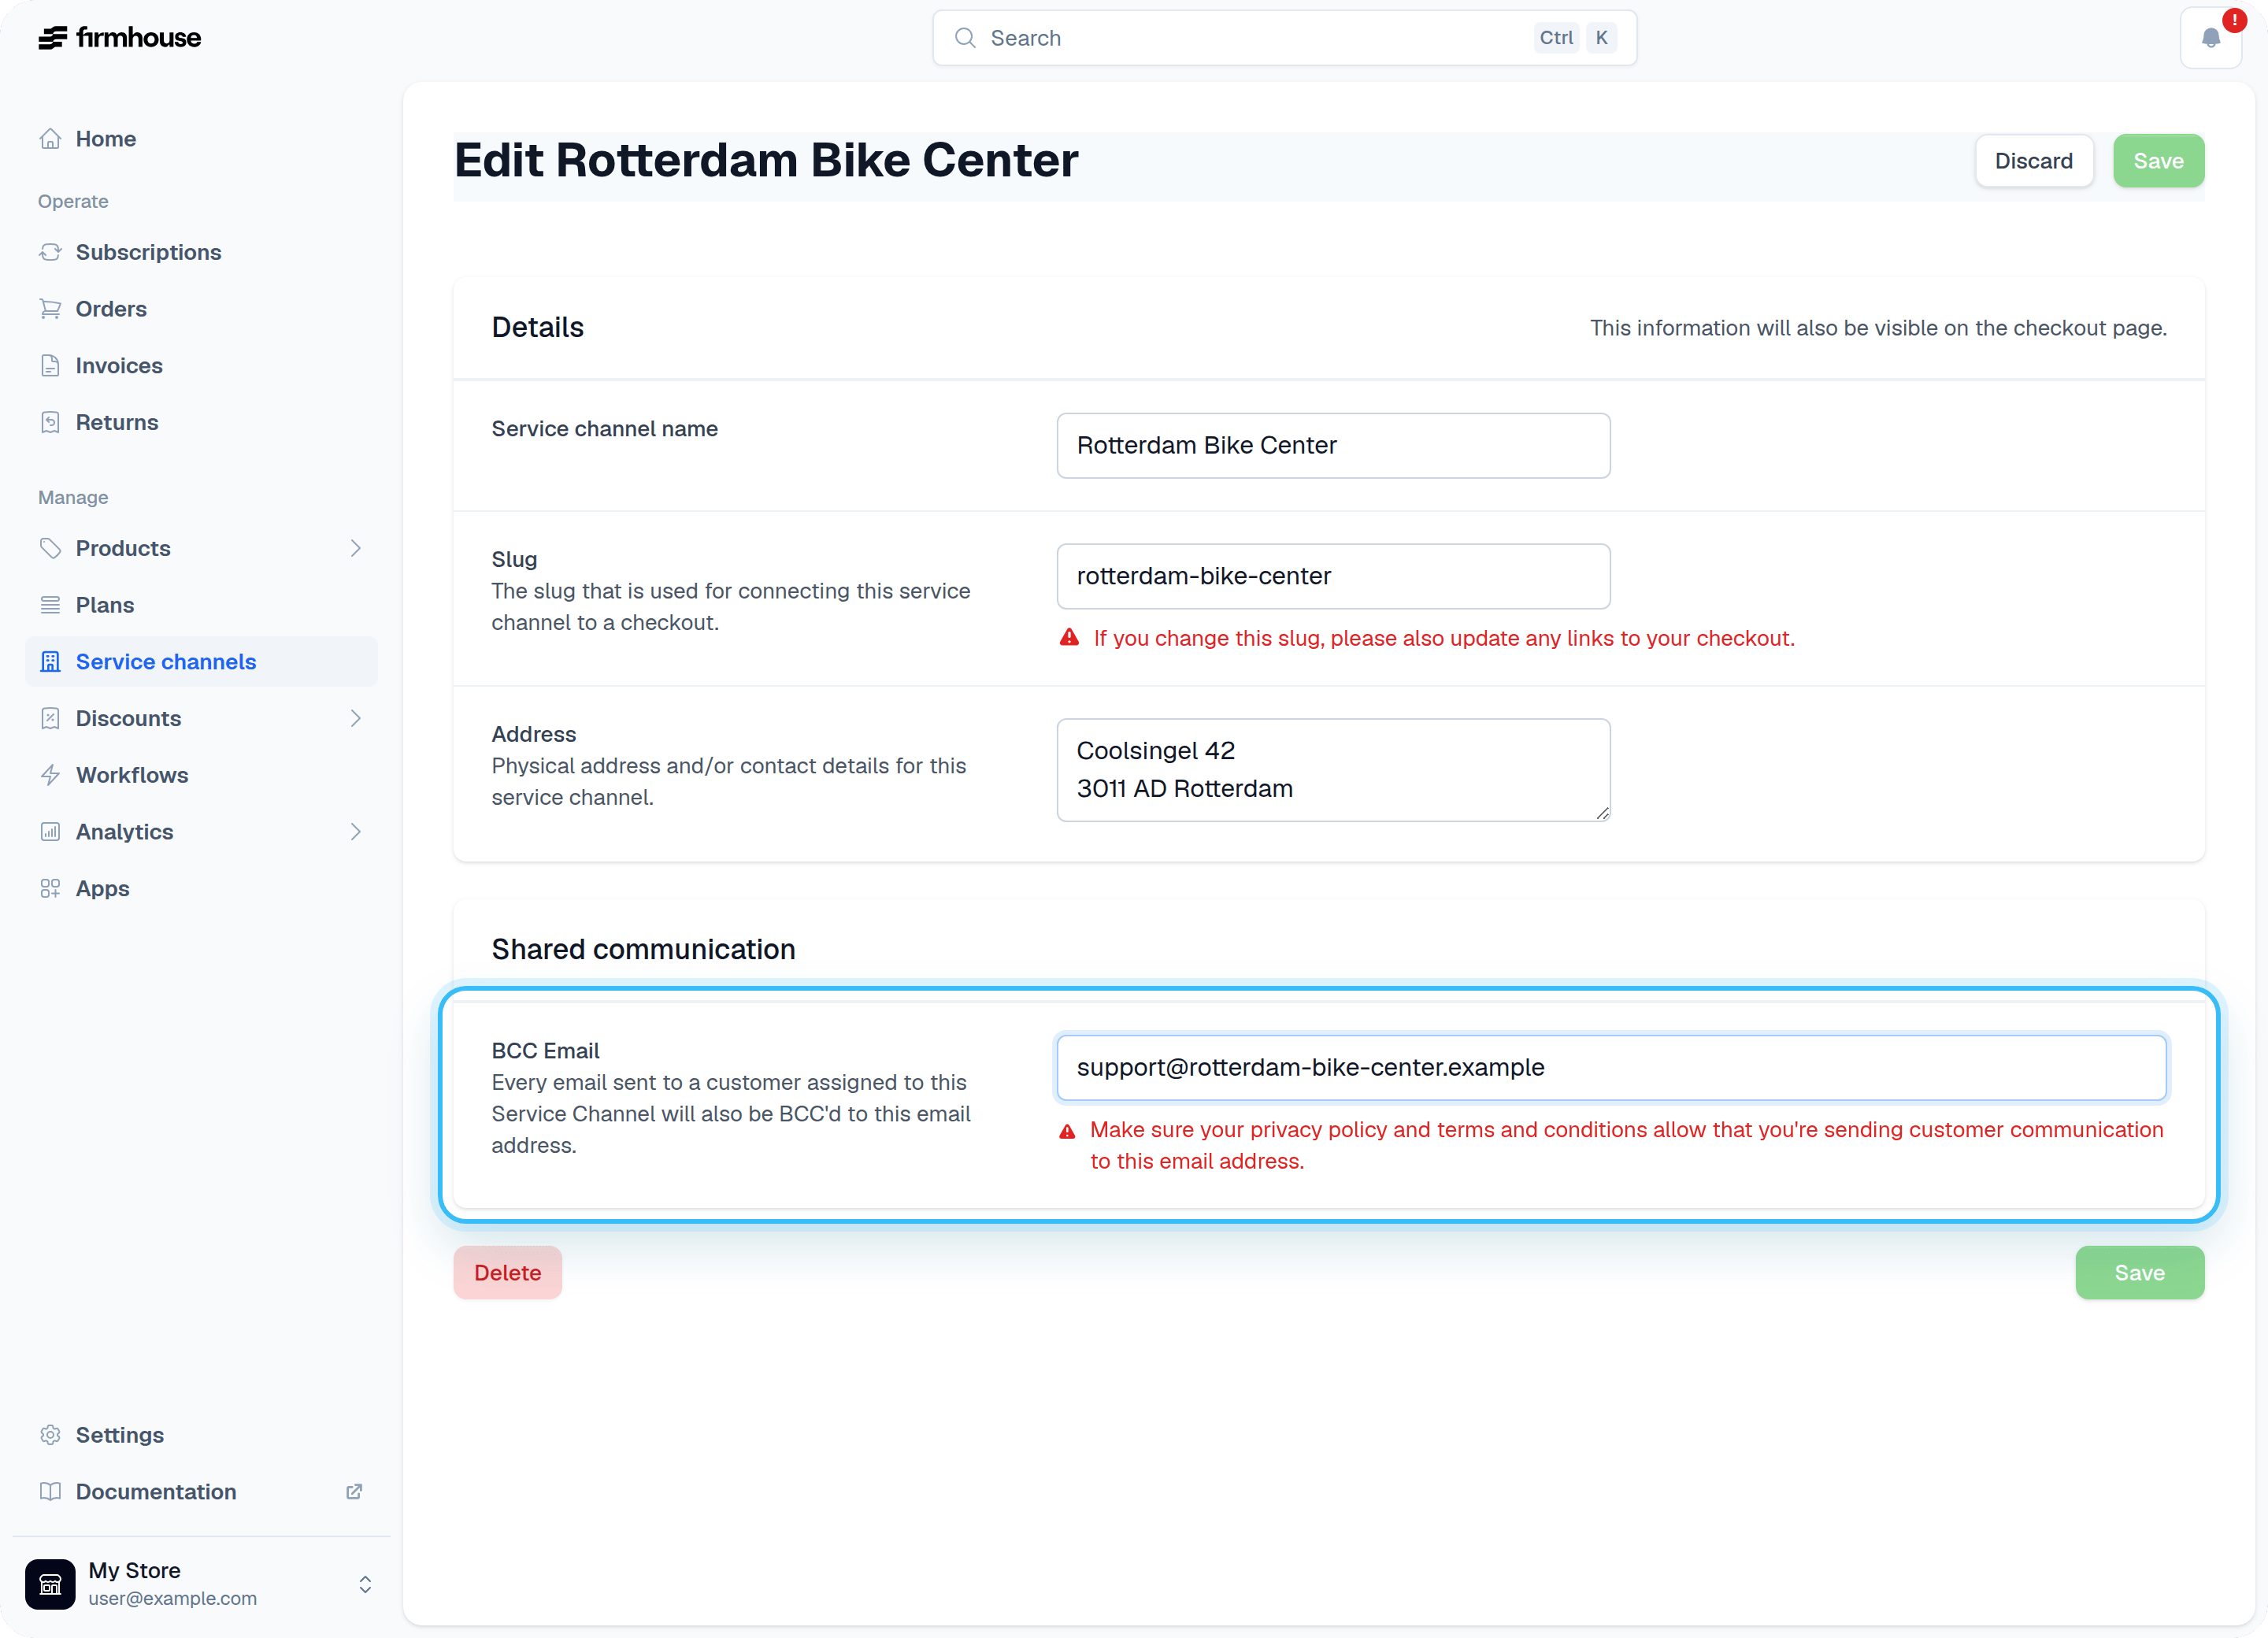Click the top Save button
Viewport: 2268px width, 1638px height.
click(x=2158, y=161)
